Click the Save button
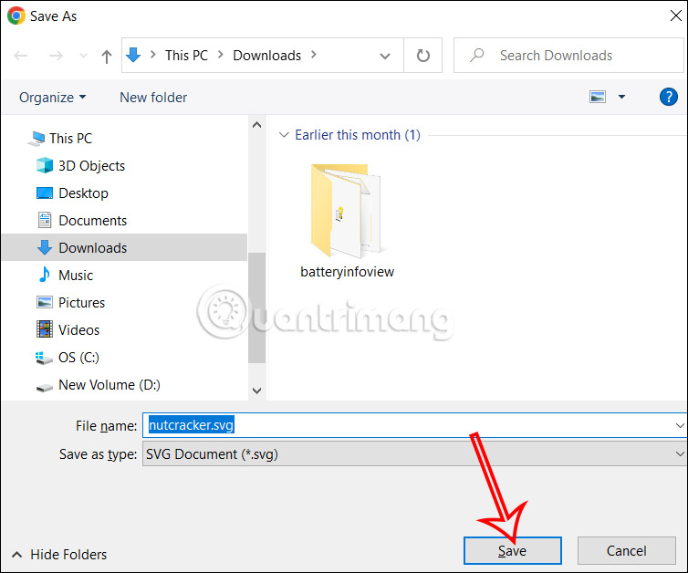This screenshot has height=573, width=688. point(513,550)
